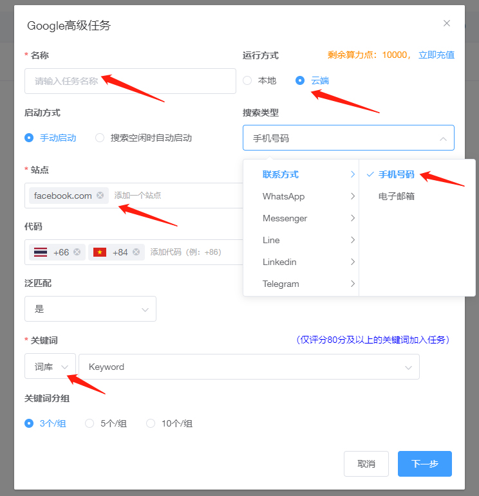Open the 泛匹配 dropdown

pos(90,309)
